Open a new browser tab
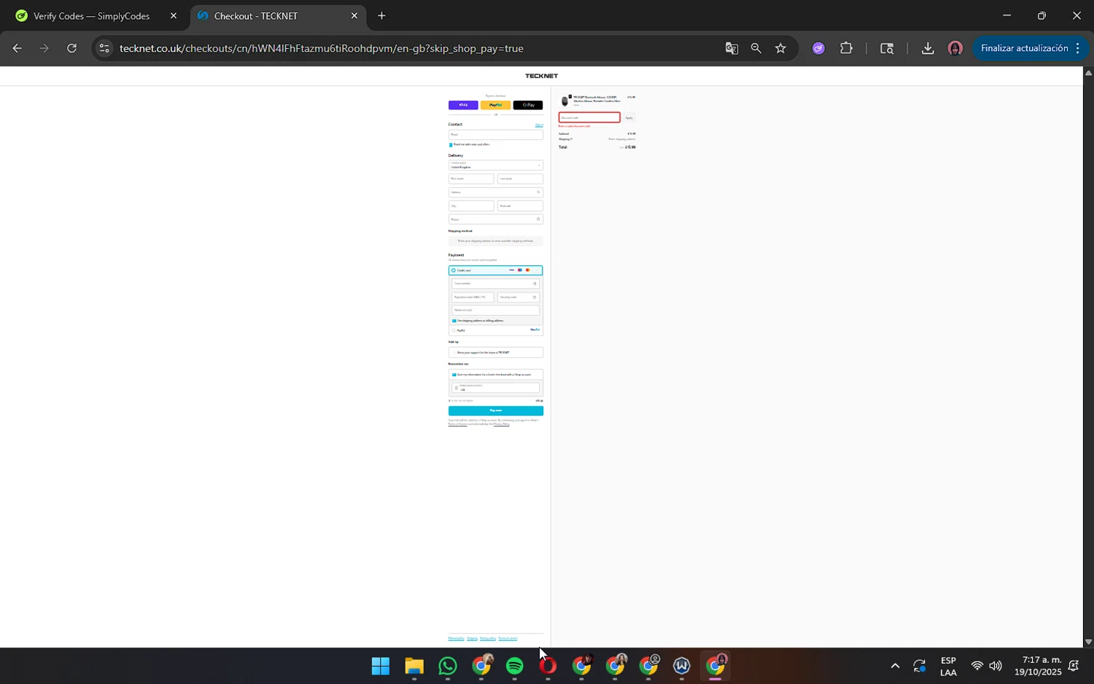This screenshot has height=684, width=1094. click(381, 16)
